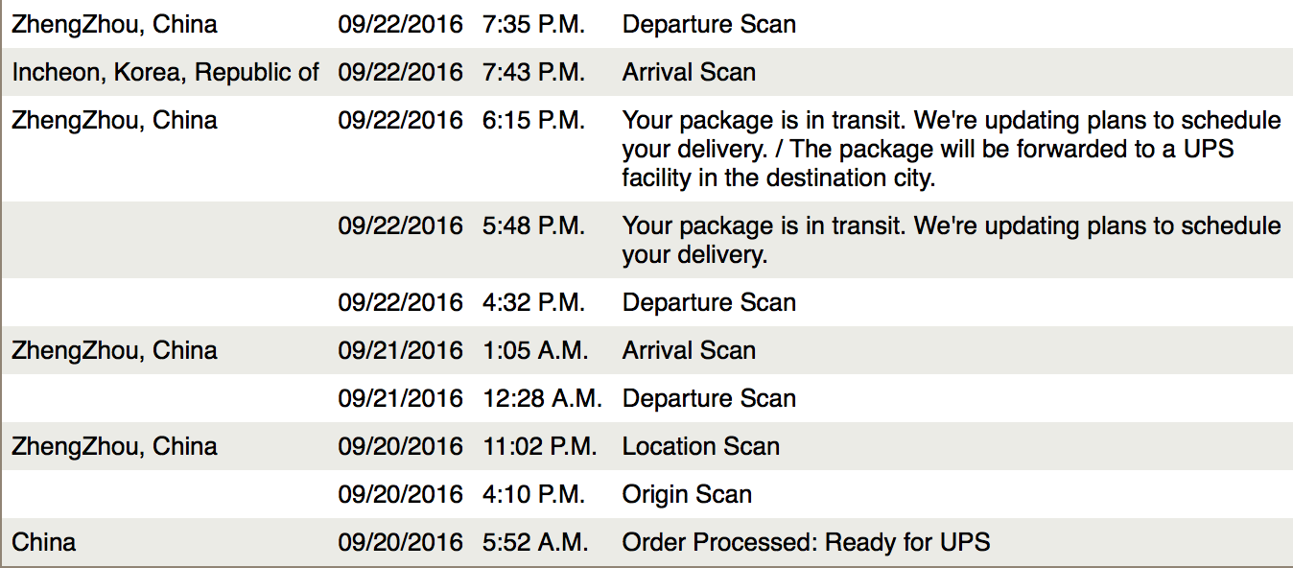This screenshot has width=1293, height=568.
Task: Select the 6:15 P.M. in transit message
Action: (952, 149)
